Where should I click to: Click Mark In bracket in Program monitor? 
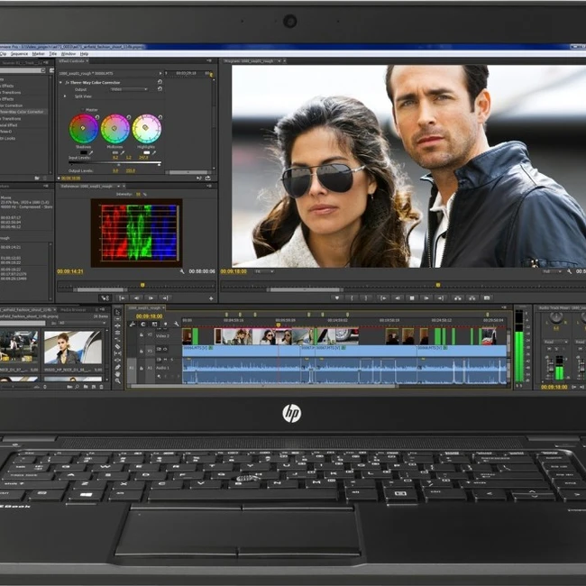(x=352, y=298)
